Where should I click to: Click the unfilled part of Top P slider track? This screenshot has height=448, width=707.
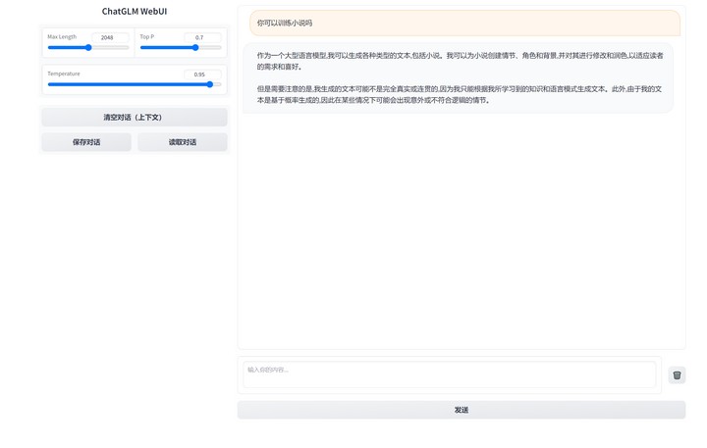(210, 47)
